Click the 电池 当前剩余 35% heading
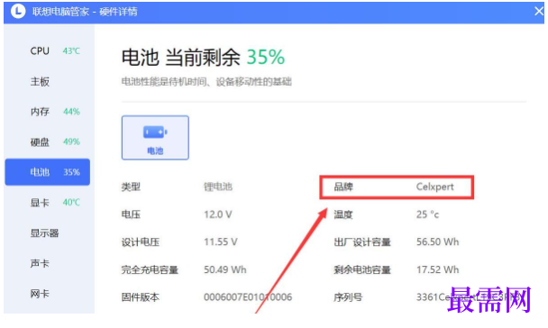This screenshot has width=548, height=328. click(203, 57)
